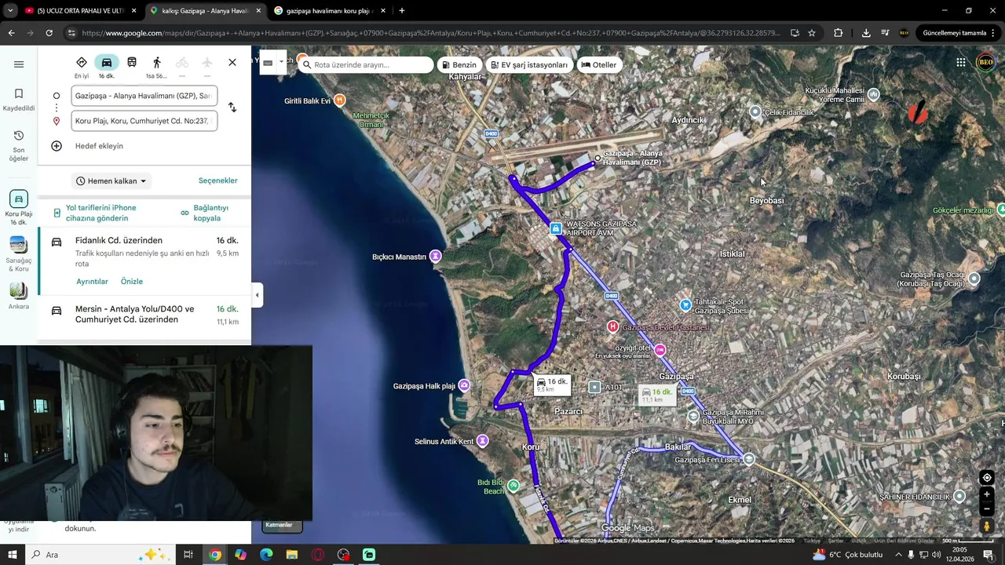Screen dimensions: 1005x565
Task: Open File Explorer from the taskbar
Action: pyautogui.click(x=292, y=555)
